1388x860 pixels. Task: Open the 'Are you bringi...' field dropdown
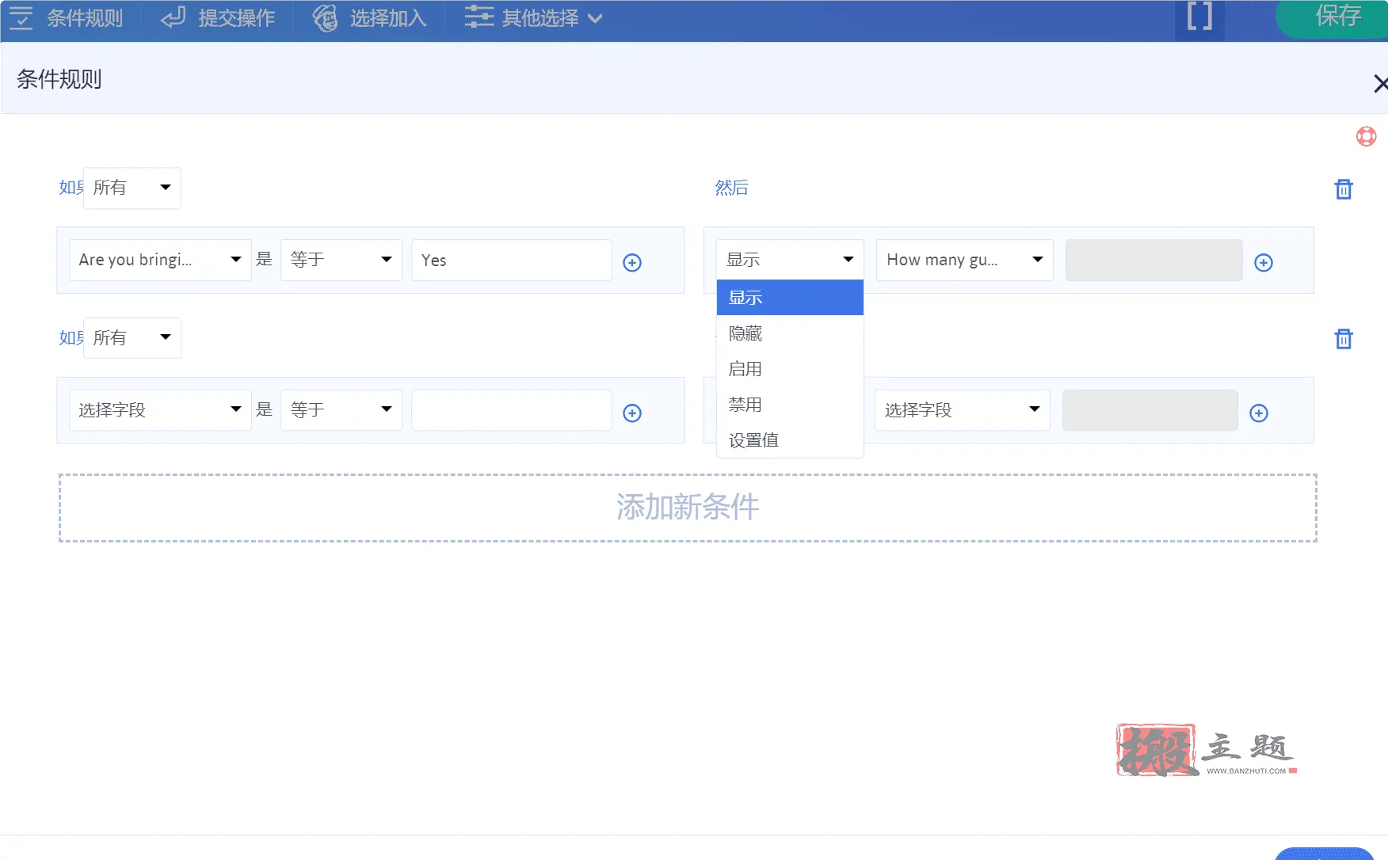tap(160, 260)
